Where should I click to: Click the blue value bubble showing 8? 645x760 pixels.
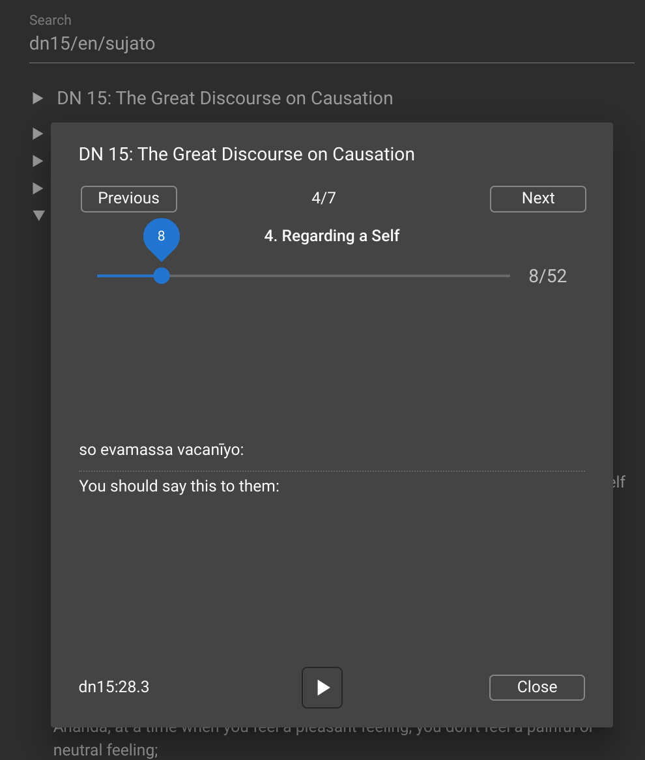click(x=162, y=237)
